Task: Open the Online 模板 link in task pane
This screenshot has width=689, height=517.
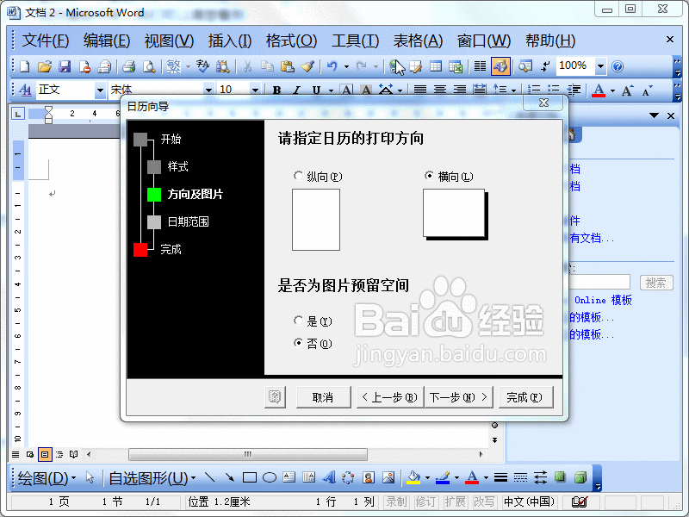Action: coord(603,300)
